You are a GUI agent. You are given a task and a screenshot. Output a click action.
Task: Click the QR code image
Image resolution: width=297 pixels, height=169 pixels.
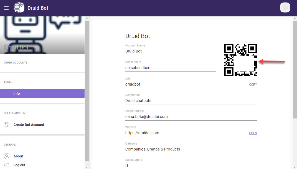(240, 60)
